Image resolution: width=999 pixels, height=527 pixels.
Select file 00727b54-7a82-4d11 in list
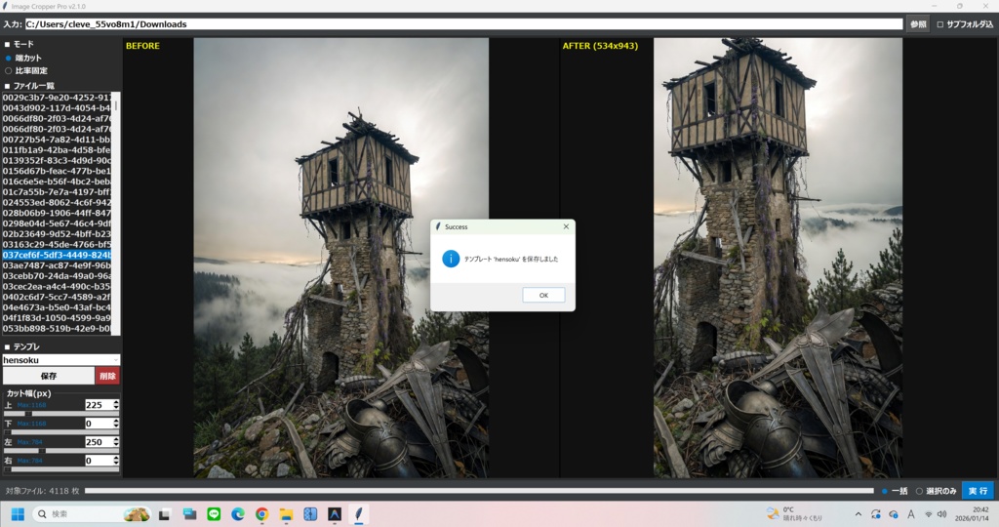(x=57, y=140)
